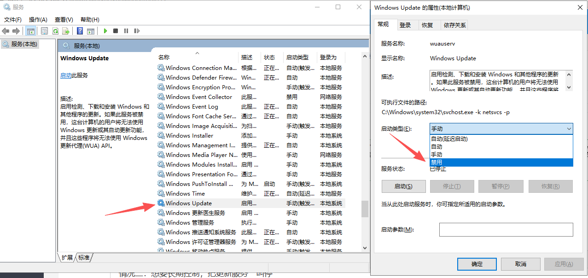Select the Windows 更新医生服务 row

(251, 213)
